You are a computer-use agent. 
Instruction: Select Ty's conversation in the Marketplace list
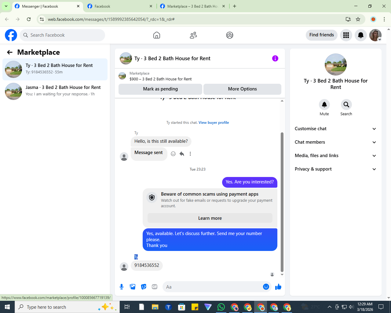(55, 69)
